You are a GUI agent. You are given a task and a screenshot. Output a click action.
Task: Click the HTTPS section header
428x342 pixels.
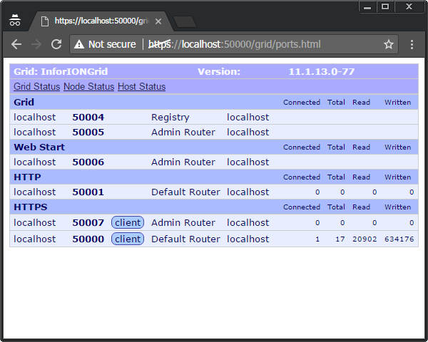coord(31,207)
